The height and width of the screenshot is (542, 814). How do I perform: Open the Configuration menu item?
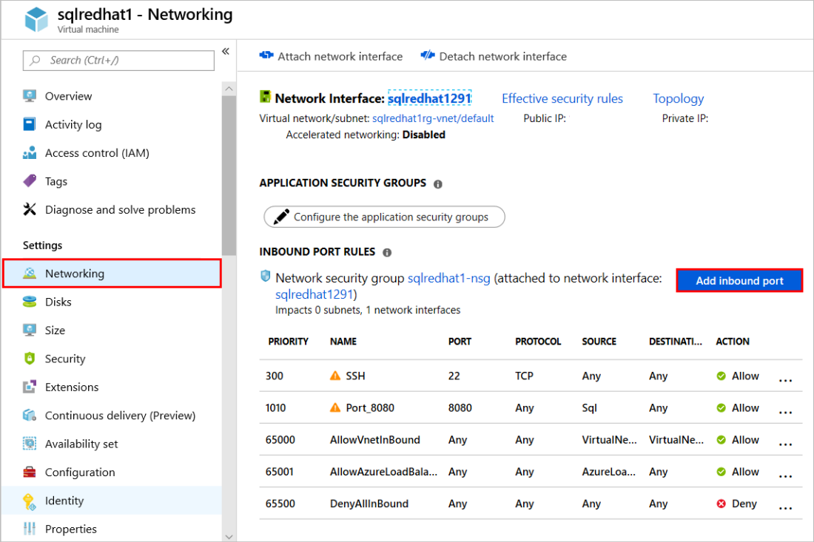[79, 472]
